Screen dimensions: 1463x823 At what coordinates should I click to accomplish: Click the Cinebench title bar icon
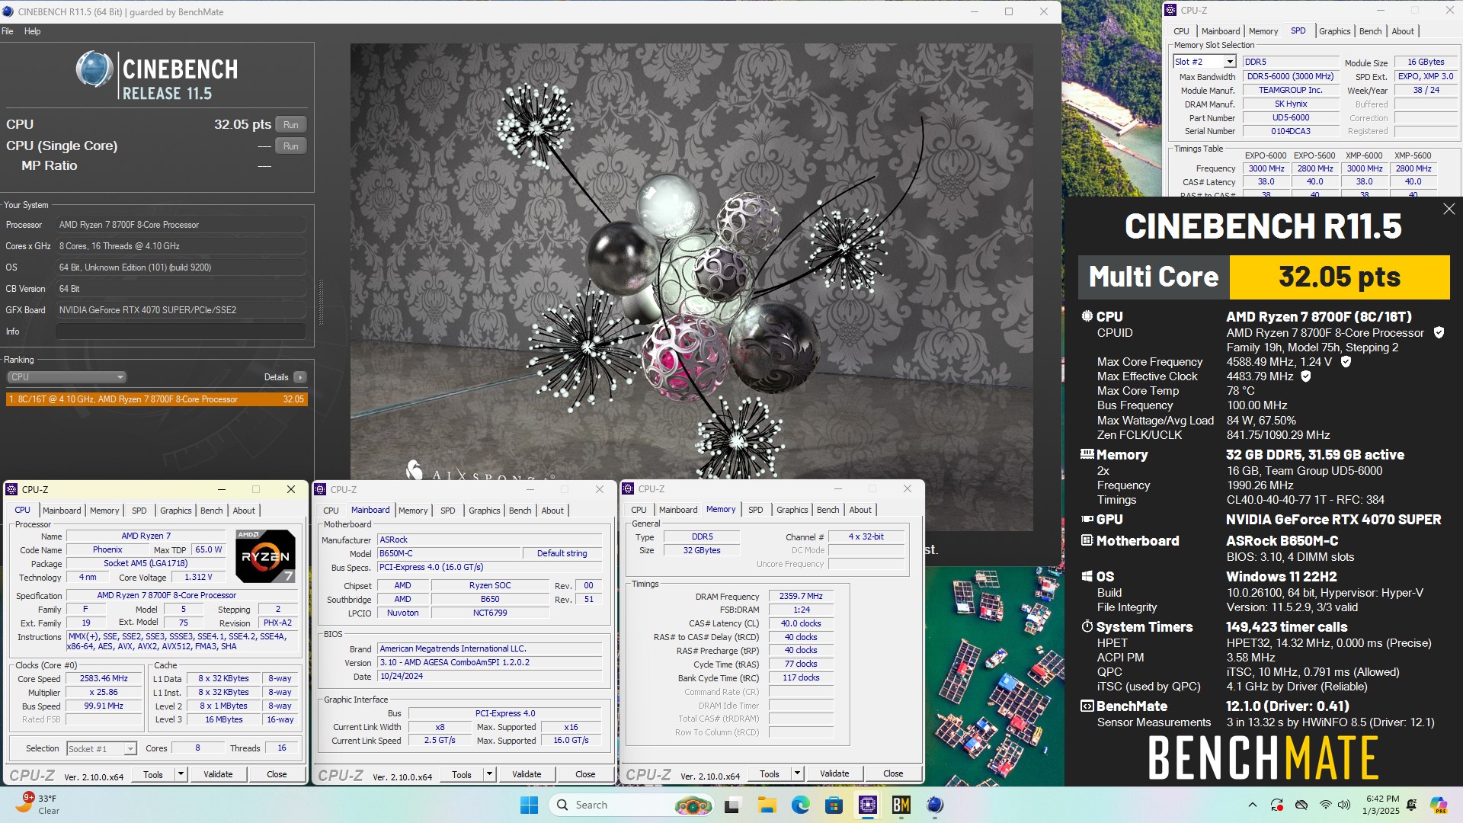(8, 12)
